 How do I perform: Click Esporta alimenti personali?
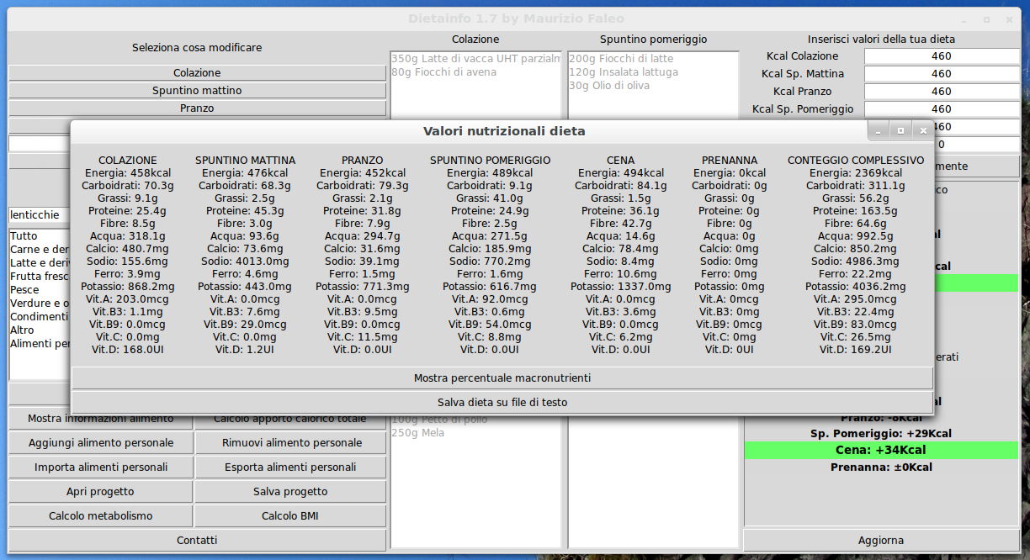point(291,468)
